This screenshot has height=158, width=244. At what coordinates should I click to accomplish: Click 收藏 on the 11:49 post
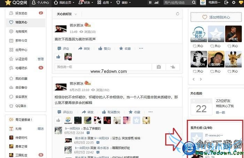(125, 49)
